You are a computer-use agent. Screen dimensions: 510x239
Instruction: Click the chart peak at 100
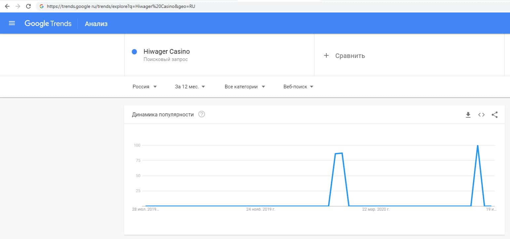(477, 146)
